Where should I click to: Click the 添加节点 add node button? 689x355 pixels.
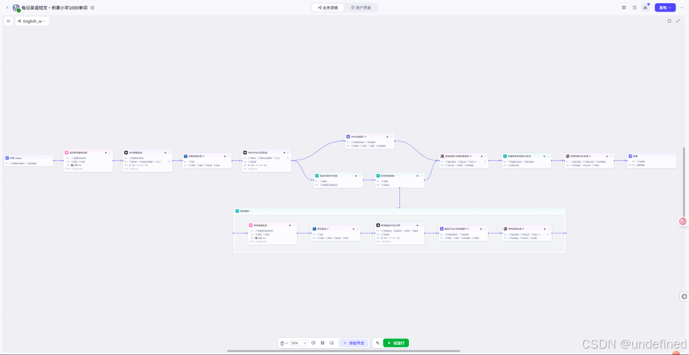[x=353, y=343]
